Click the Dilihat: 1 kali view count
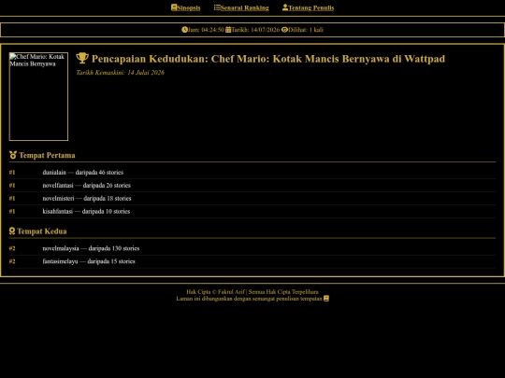Viewport: 505px width, 378px height. tap(306, 30)
